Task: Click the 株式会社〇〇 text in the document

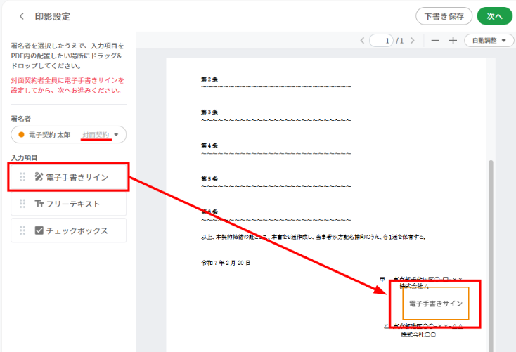Action: pos(418,334)
